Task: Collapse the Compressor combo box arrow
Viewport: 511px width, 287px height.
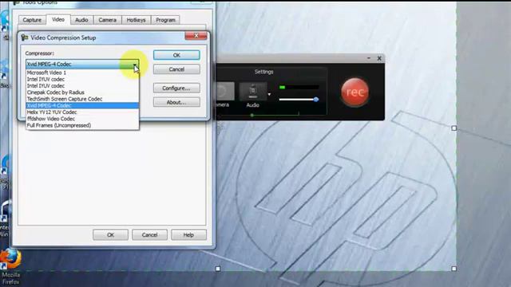Action: pos(135,65)
